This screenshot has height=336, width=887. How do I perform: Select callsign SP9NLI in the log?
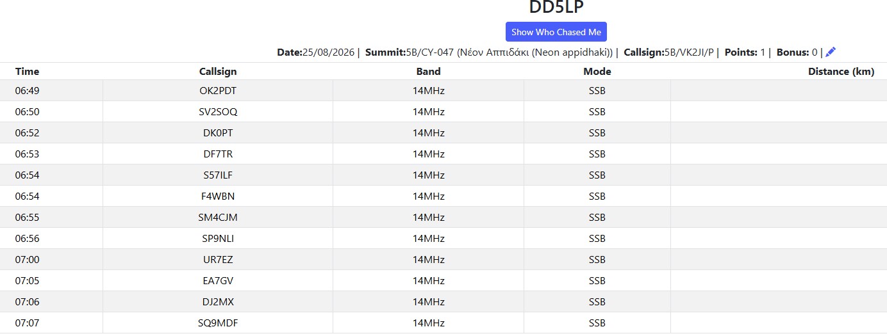pos(218,239)
